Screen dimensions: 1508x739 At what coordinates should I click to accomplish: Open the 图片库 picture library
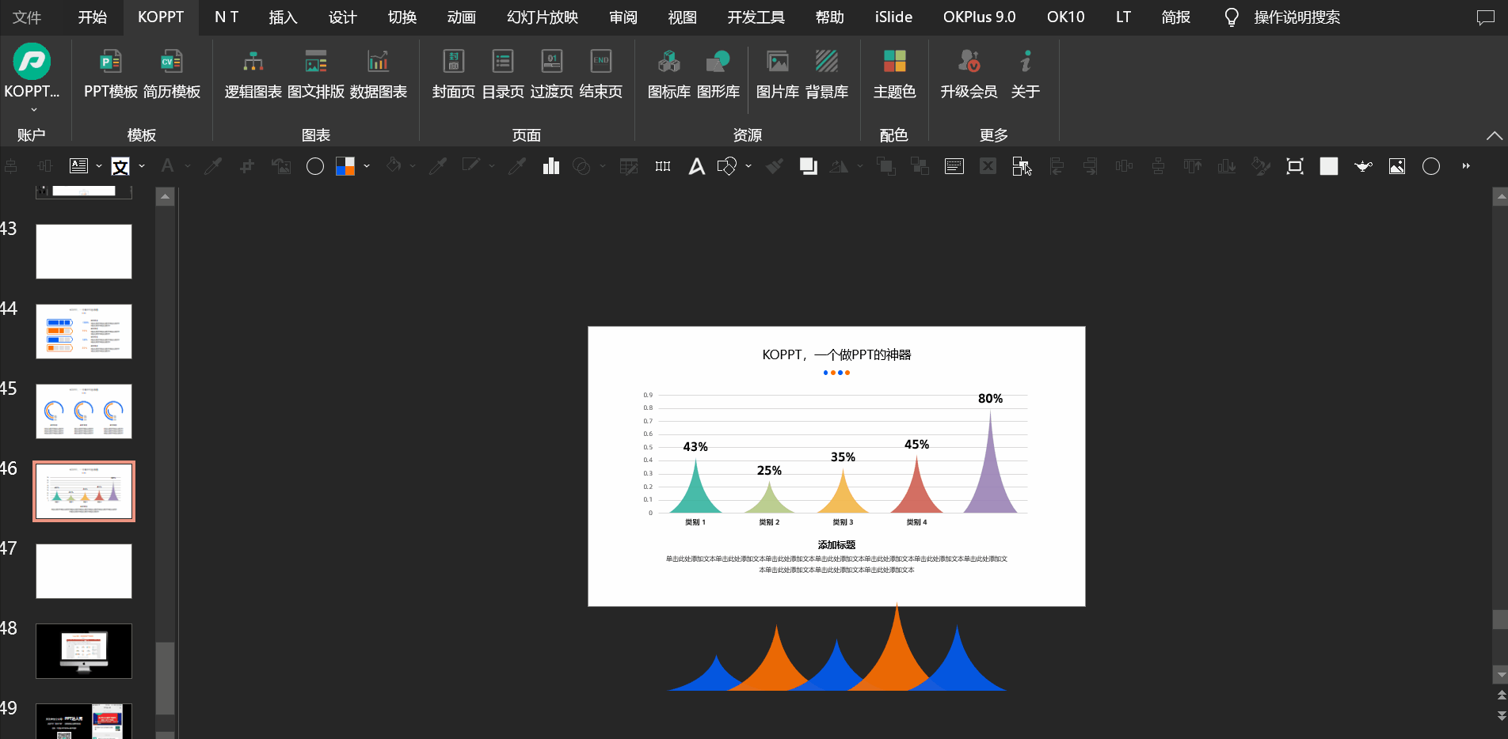pyautogui.click(x=778, y=73)
